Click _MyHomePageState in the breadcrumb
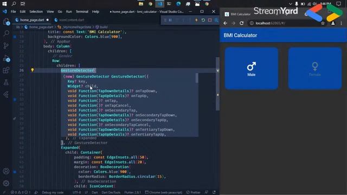Viewport: 347px width, 195px height. point(76,27)
